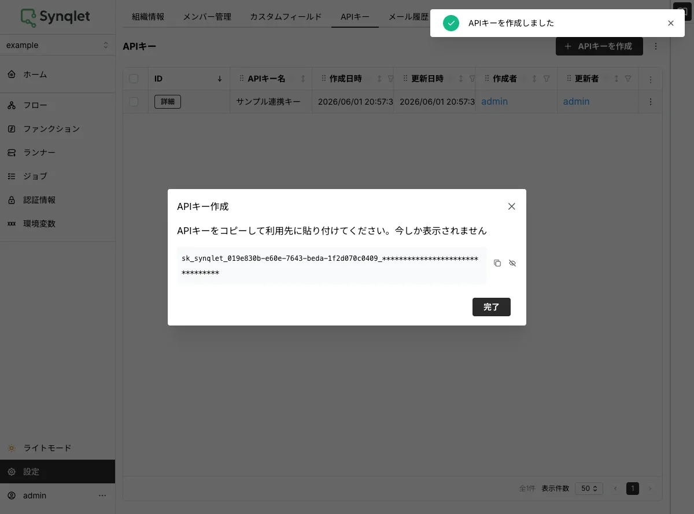
Task: Click the admin link in 作成者 column
Action: coord(494,102)
